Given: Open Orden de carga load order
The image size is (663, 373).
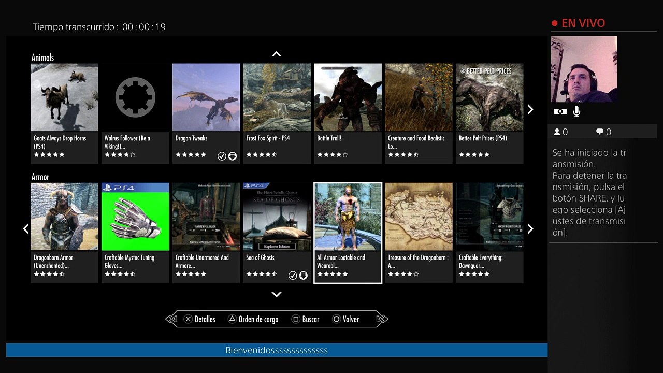Looking at the screenshot, I should [258, 319].
